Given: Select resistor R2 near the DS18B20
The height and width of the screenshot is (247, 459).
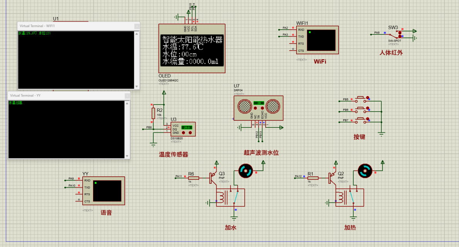Looking at the screenshot, I should click(153, 113).
